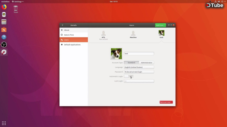Open the Language selector field
The image size is (227, 127).
[139, 67]
